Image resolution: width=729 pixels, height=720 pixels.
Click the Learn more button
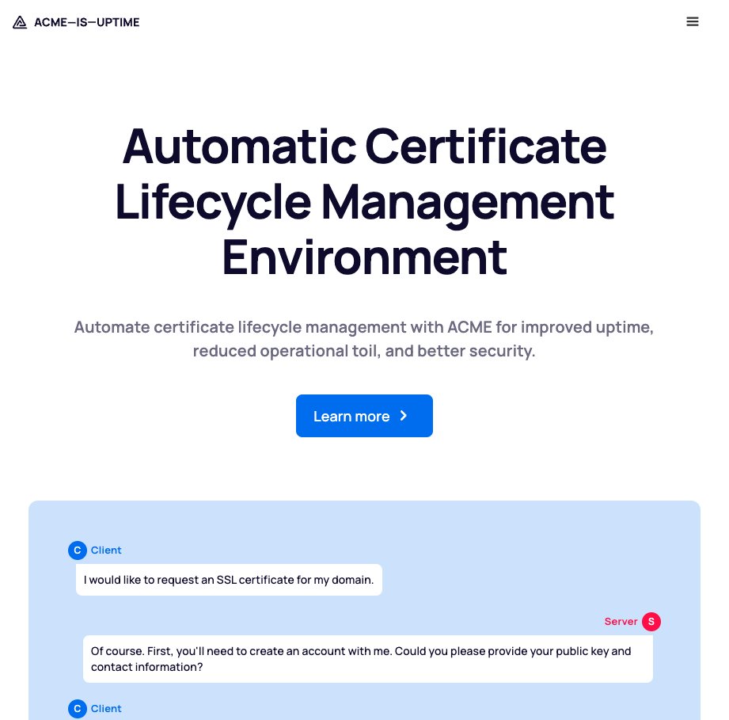point(364,416)
